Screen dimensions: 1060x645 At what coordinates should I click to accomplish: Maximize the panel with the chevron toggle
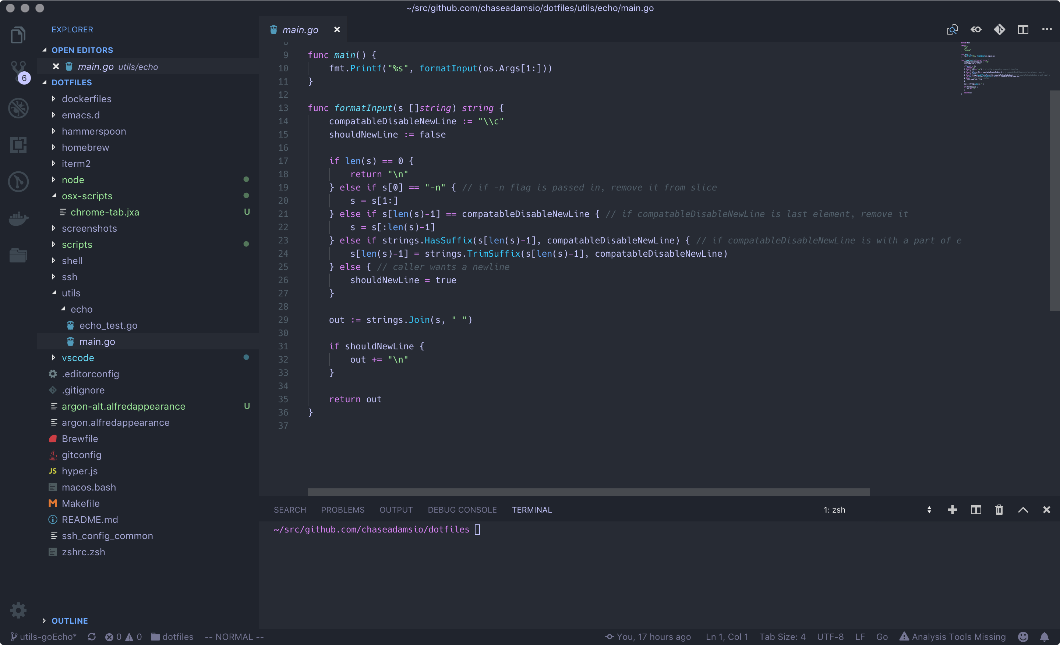[x=1023, y=510]
